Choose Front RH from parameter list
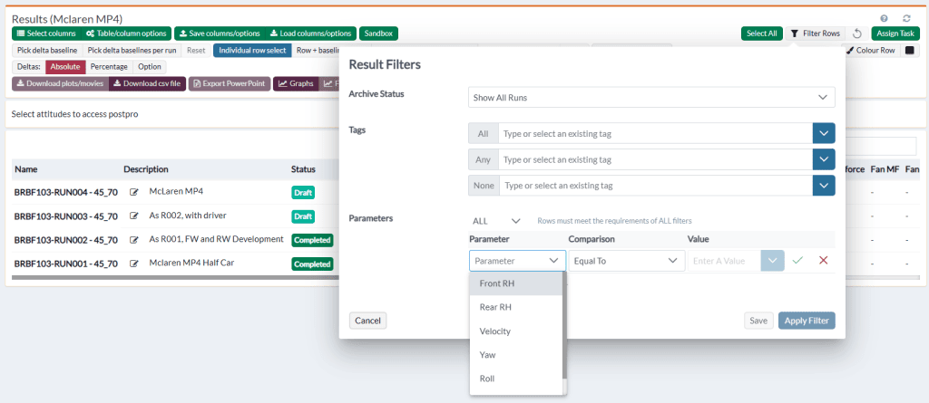The width and height of the screenshot is (929, 403). tap(515, 283)
